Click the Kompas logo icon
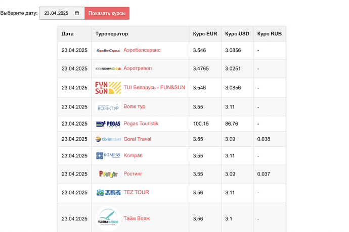349x232 pixels. click(x=108, y=156)
